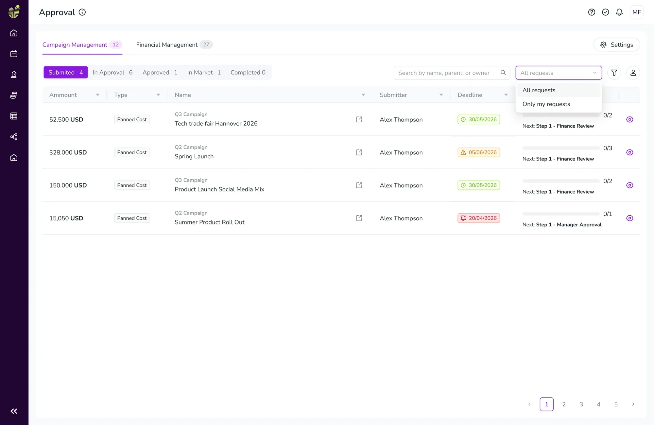
Task: Open the share nodes icon in sidebar
Action: click(x=14, y=137)
